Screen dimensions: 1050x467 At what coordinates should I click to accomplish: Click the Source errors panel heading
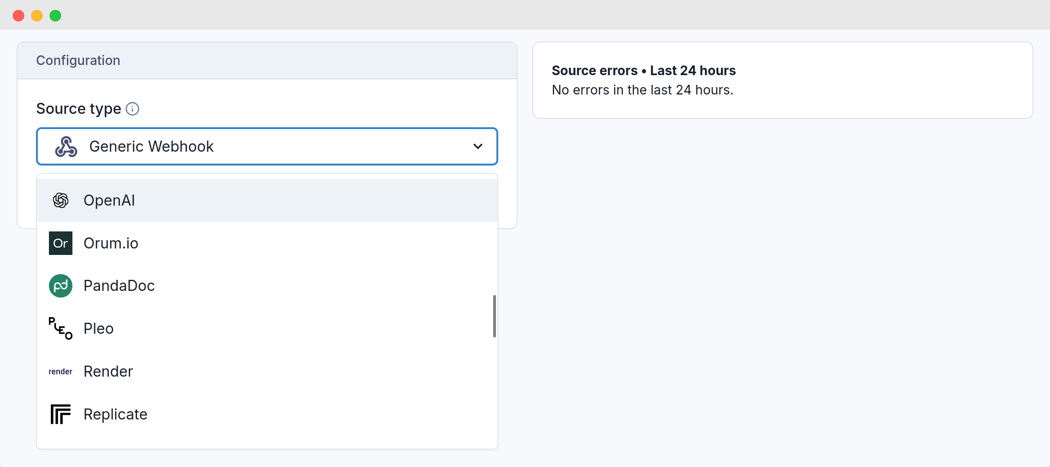pyautogui.click(x=644, y=70)
